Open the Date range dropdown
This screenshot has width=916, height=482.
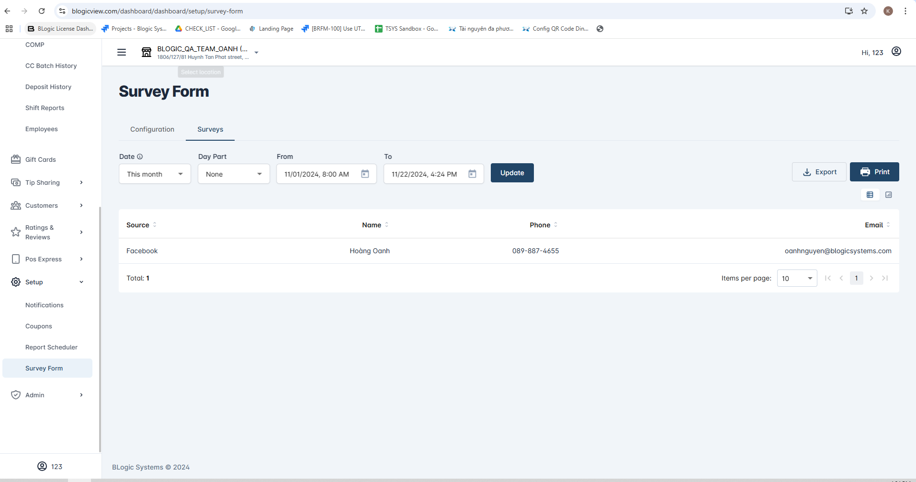155,174
